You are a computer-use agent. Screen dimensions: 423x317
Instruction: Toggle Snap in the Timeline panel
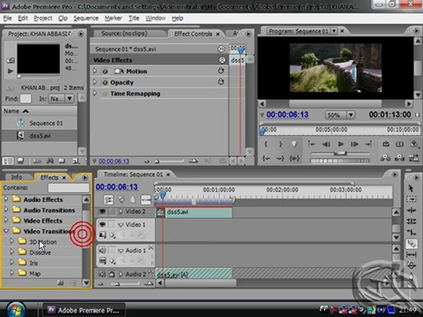click(x=108, y=200)
